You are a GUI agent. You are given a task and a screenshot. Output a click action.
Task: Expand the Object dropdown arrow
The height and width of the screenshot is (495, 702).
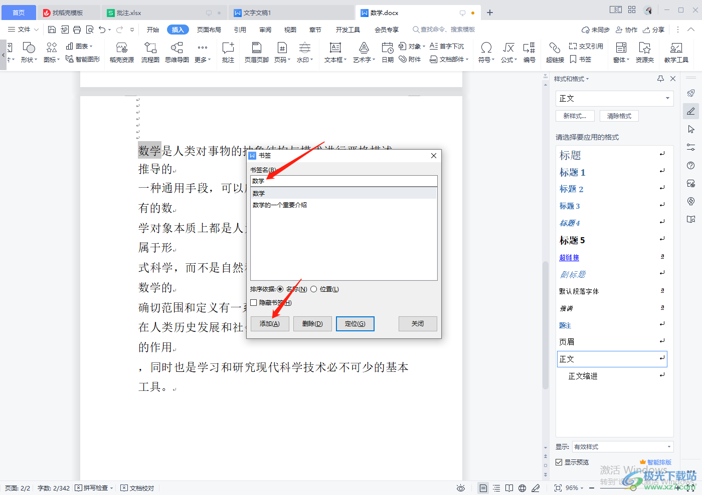pyautogui.click(x=424, y=47)
